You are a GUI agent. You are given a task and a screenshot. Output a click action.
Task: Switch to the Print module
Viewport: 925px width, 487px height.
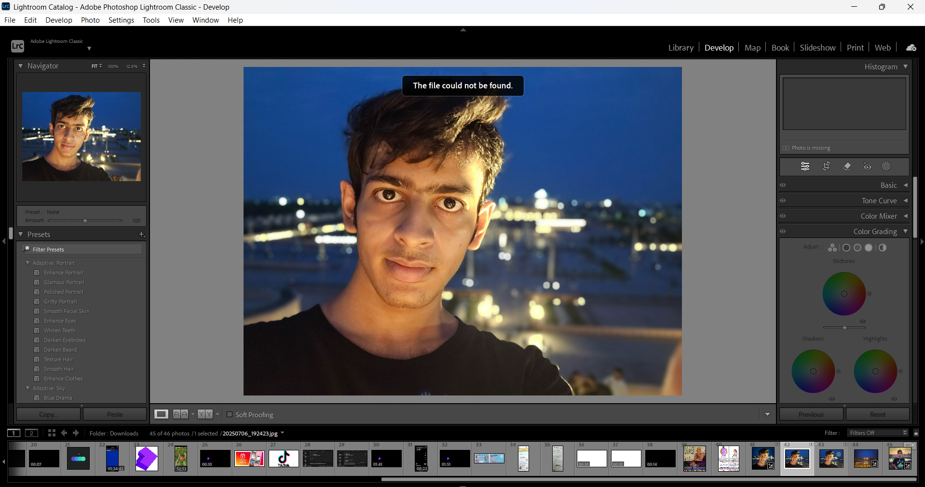tap(855, 48)
